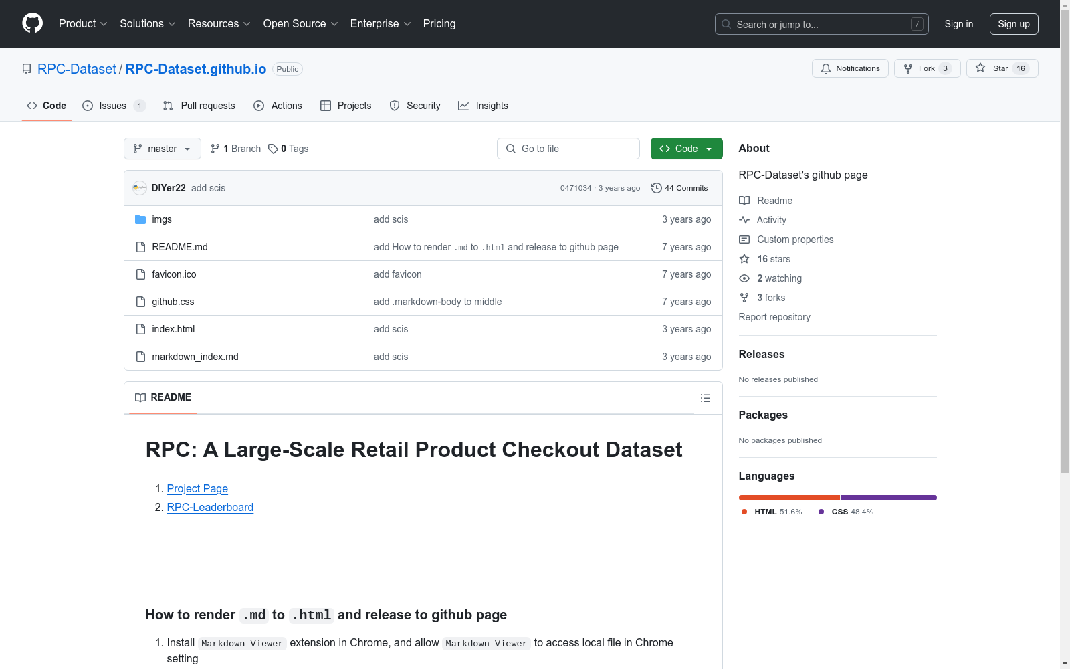Click the GitHub logo icon
Viewport: 1070px width, 669px height.
32,23
